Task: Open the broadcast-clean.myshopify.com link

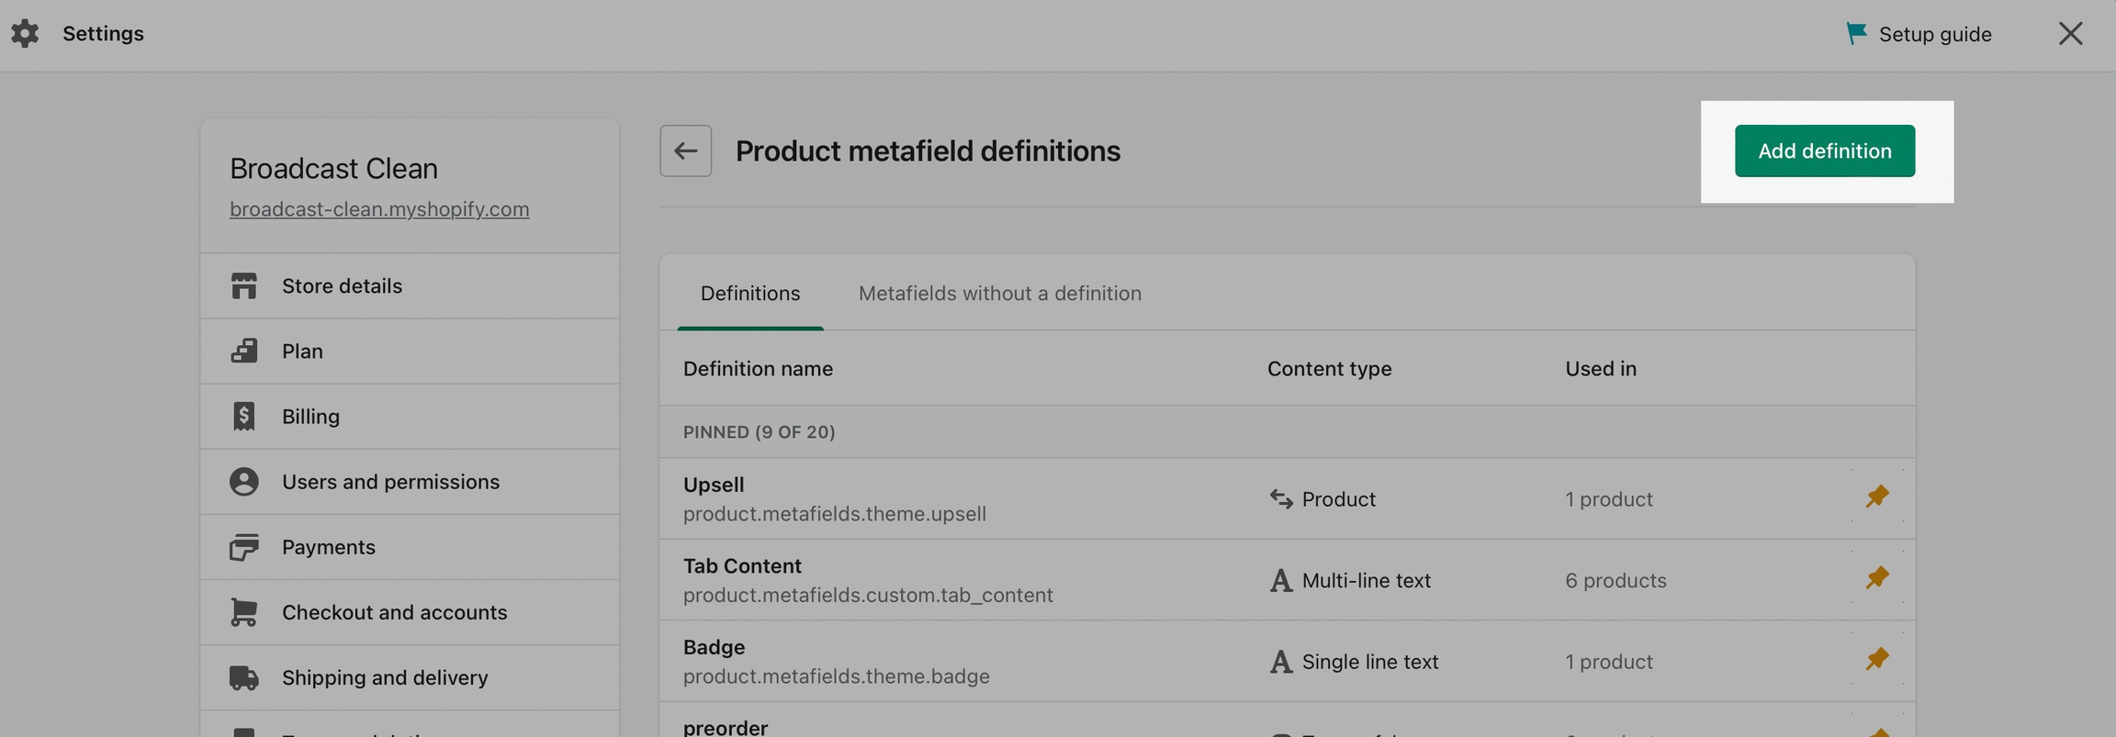Action: tap(379, 209)
